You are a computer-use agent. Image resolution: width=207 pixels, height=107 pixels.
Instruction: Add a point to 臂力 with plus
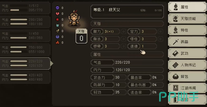124,32
